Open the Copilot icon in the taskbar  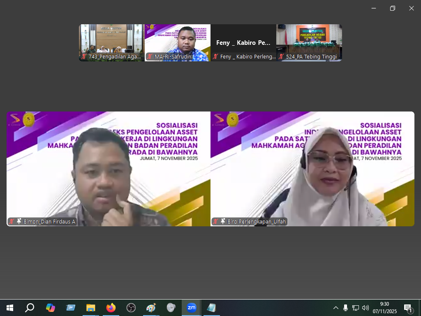[51, 308]
